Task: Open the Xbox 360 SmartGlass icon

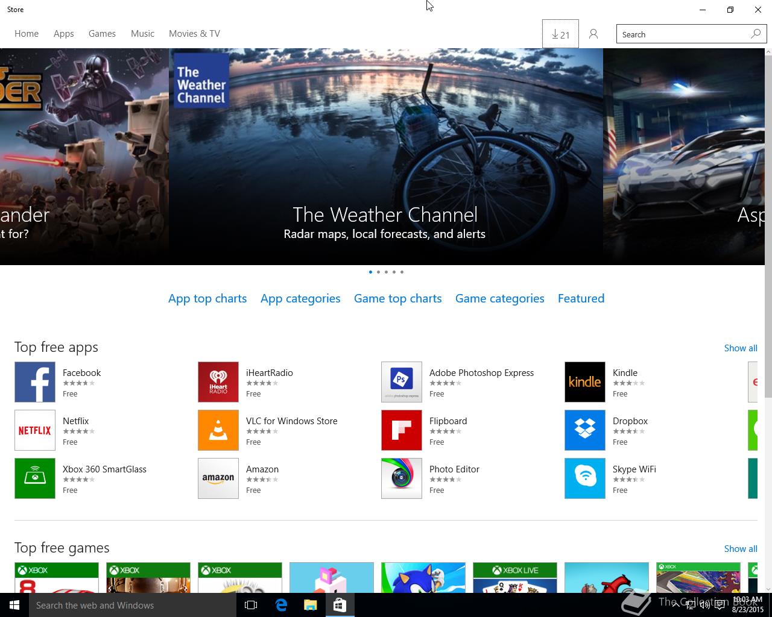Action: 35,478
